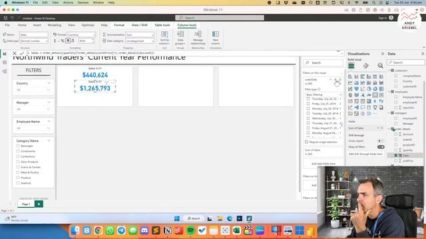Image resolution: width=426 pixels, height=239 pixels.
Task: Click the Name field input box
Action: (34, 35)
